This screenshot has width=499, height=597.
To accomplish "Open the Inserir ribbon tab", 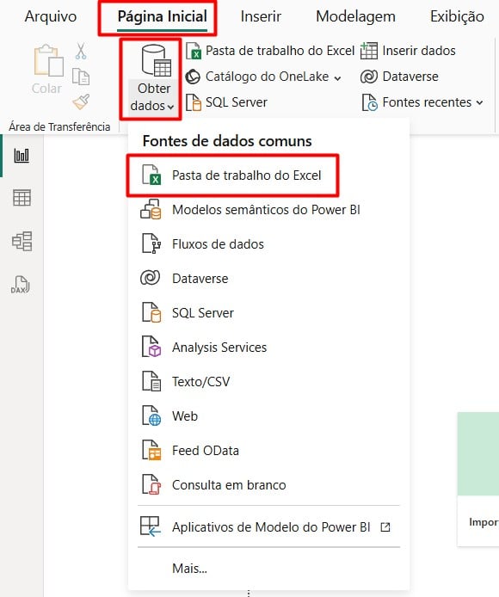I will click(261, 16).
